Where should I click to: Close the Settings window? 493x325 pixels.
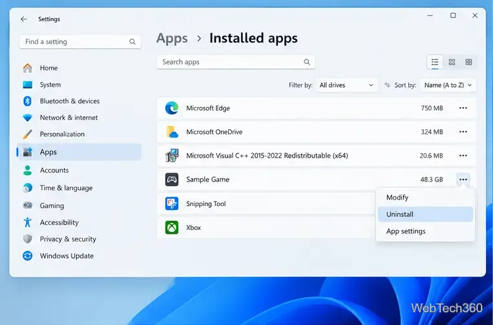pyautogui.click(x=475, y=16)
